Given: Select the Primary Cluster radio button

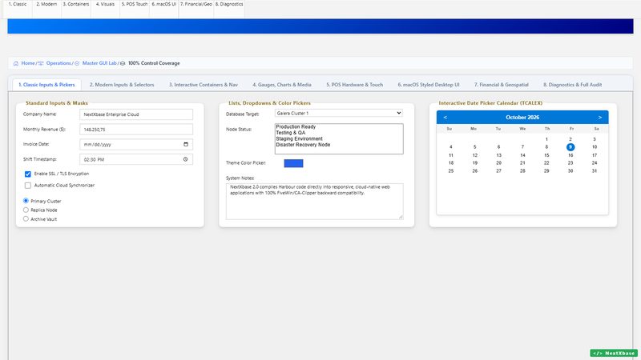Looking at the screenshot, I should (26, 201).
